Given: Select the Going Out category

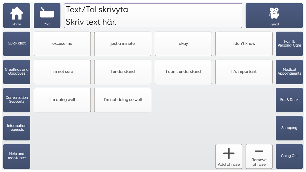Looking at the screenshot, I should 289,156.
